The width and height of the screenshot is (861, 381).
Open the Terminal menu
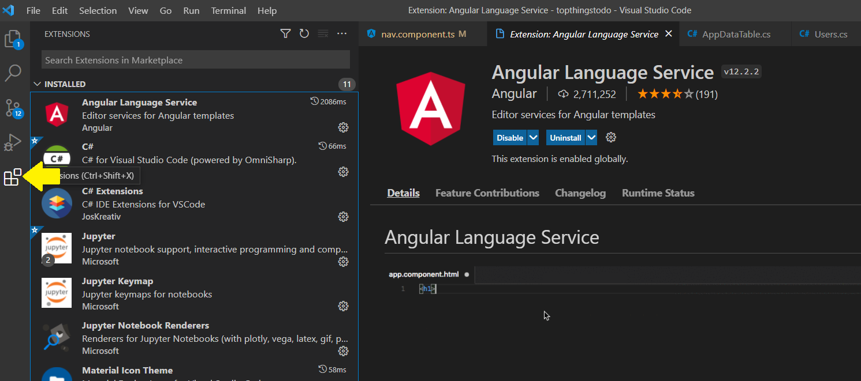click(228, 10)
